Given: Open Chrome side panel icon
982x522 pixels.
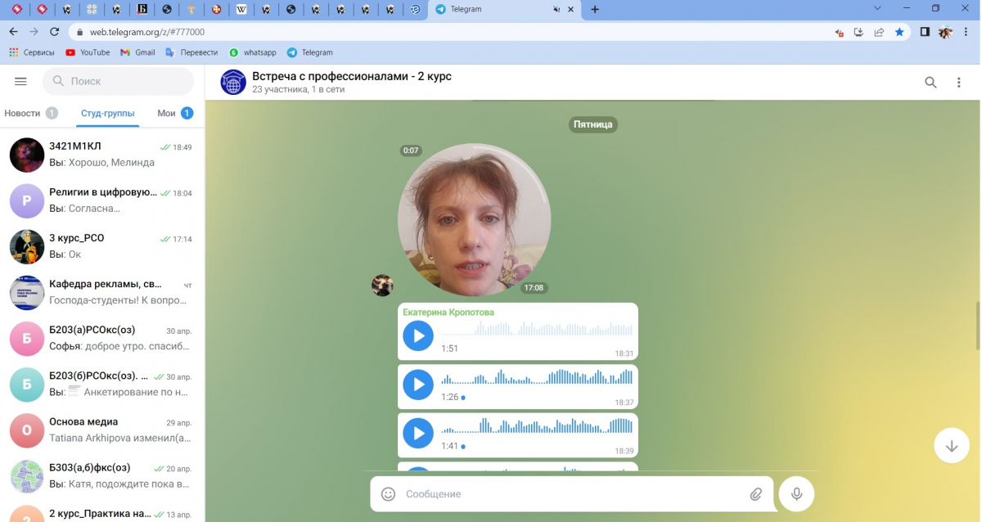Looking at the screenshot, I should click(925, 32).
